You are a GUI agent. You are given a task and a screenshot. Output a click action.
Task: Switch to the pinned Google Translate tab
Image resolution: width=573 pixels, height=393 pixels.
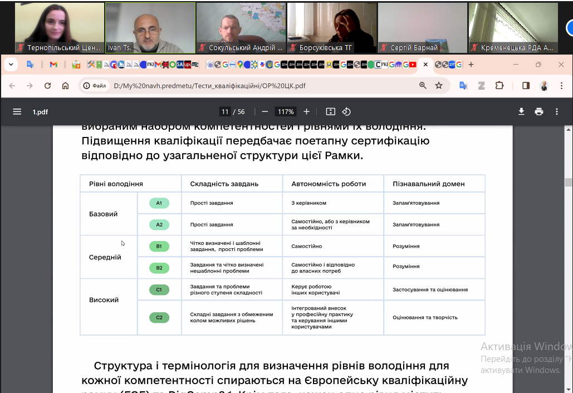pyautogui.click(x=30, y=65)
